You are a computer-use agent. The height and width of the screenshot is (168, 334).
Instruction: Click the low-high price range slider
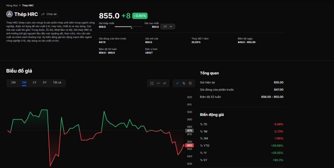click(x=129, y=27)
